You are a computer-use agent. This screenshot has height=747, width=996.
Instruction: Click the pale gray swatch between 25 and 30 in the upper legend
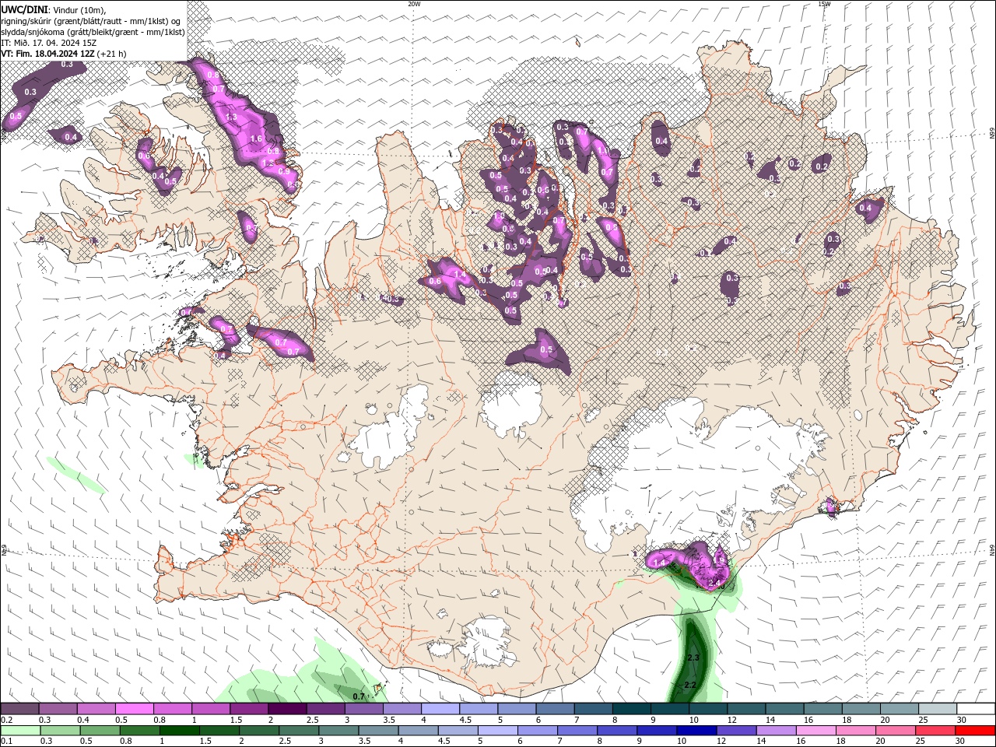coord(938,709)
